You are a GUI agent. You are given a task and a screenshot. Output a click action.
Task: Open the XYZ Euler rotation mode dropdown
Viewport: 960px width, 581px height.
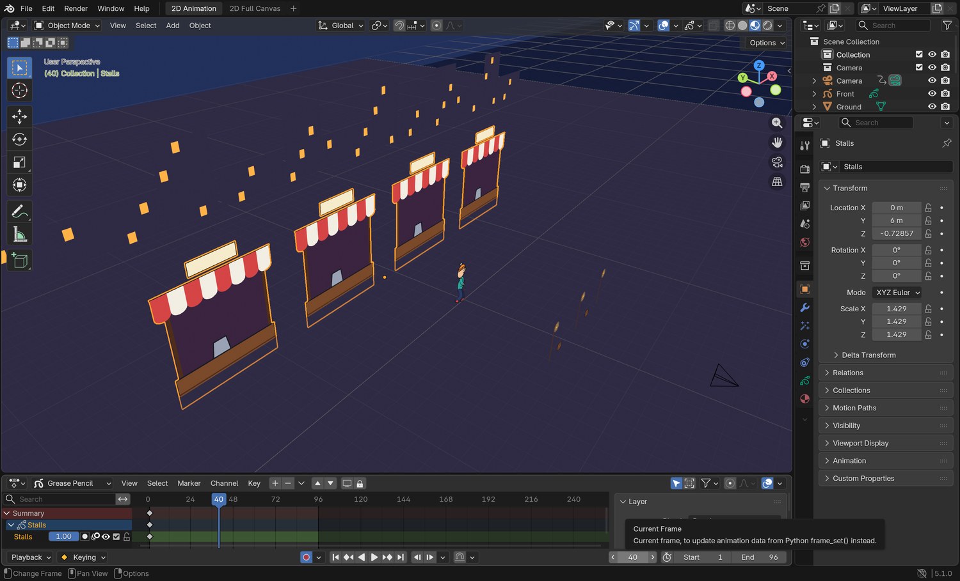897,293
